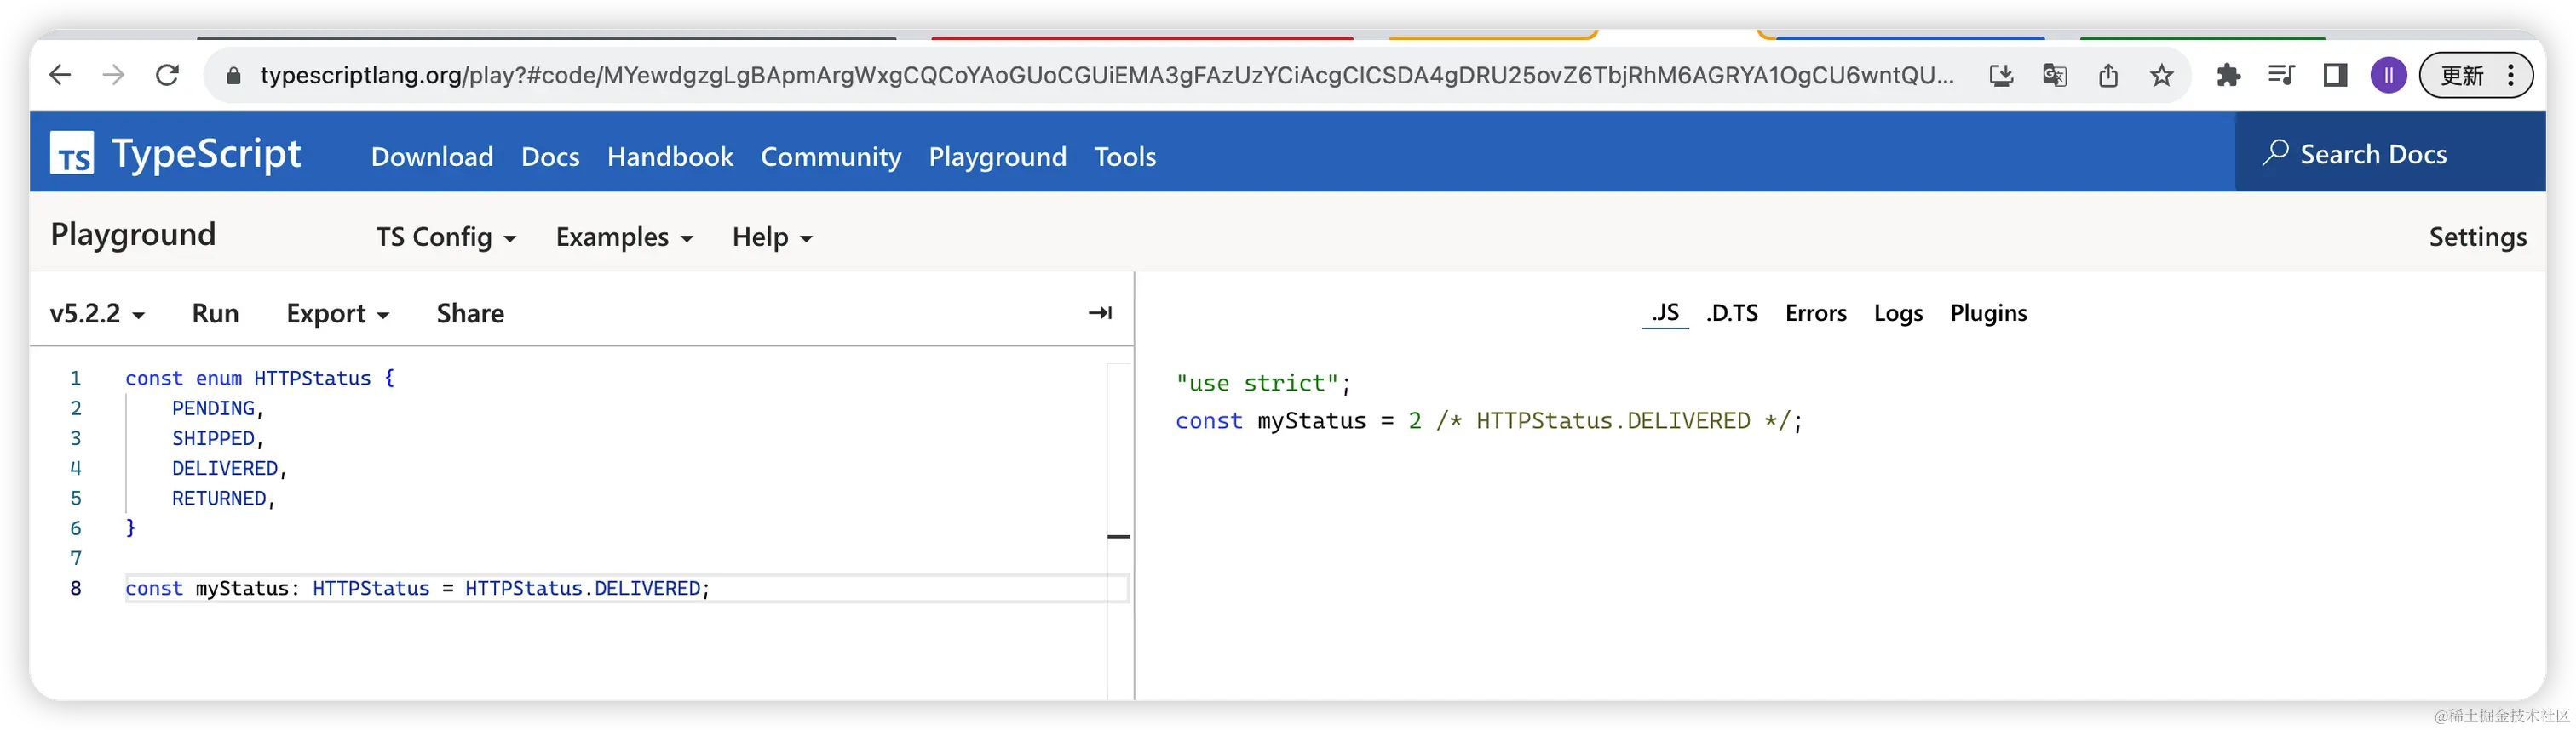The image size is (2576, 730).
Task: Open the Docs nav link
Action: click(x=550, y=157)
